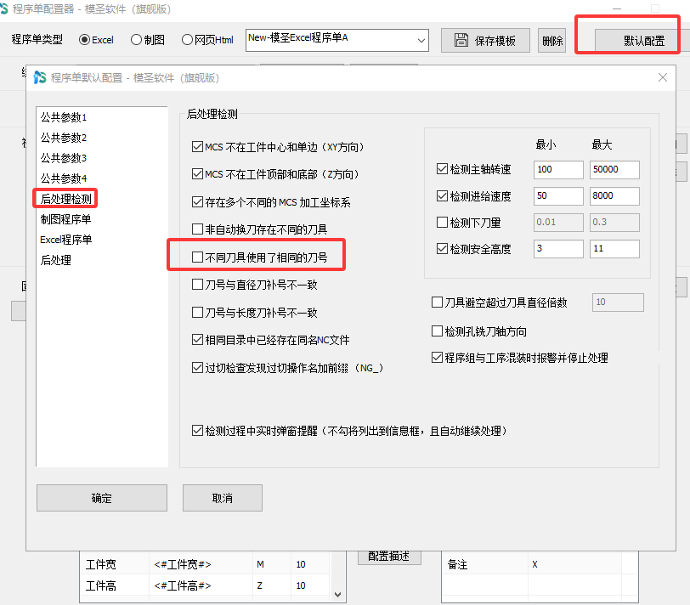Edit feed rate maximum field 8000

point(614,195)
